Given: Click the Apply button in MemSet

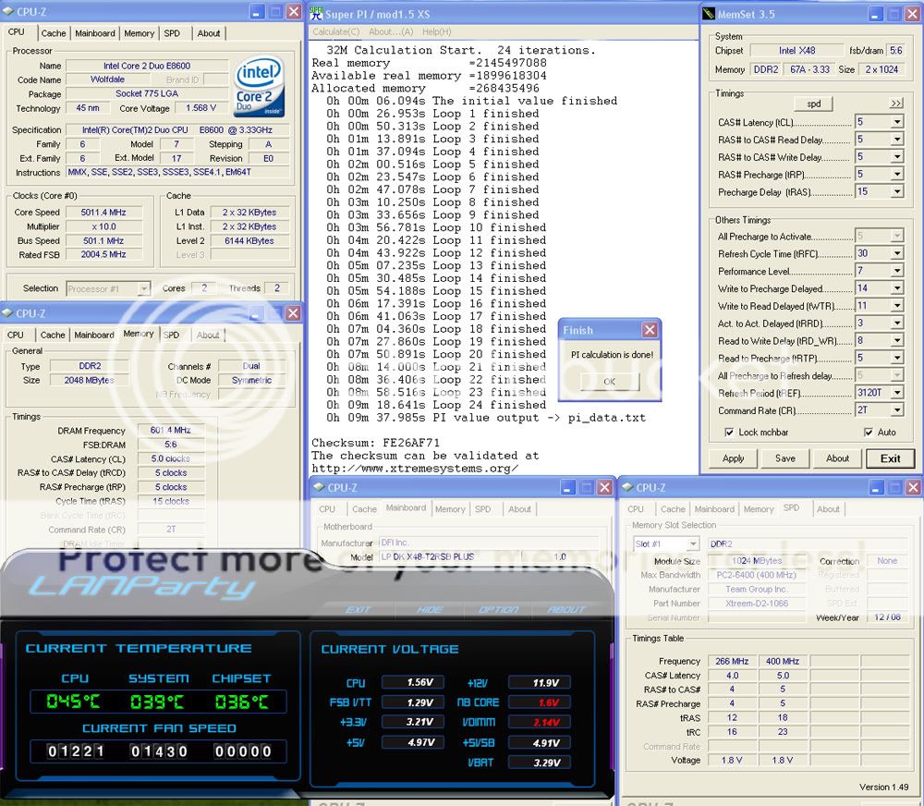Looking at the screenshot, I should (x=733, y=458).
